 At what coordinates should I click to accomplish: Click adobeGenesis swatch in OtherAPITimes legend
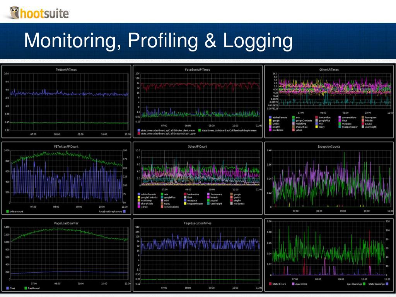[x=270, y=118]
